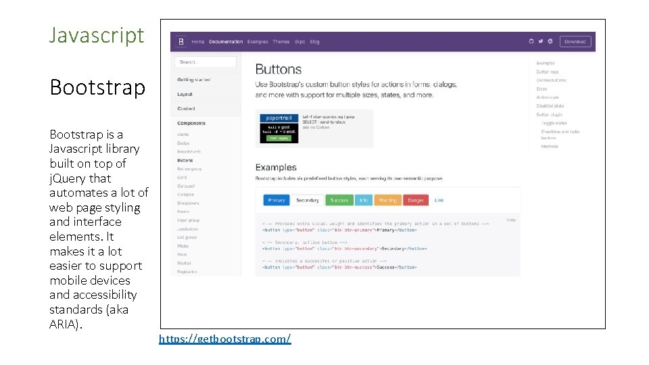Open Modal in the sidebar
The image size is (649, 365).
[183, 246]
